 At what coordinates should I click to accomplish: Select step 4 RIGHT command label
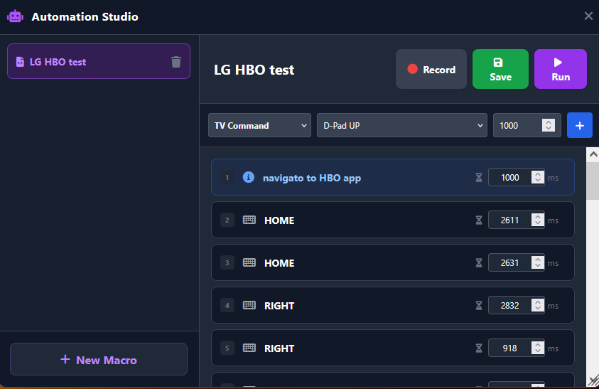279,306
